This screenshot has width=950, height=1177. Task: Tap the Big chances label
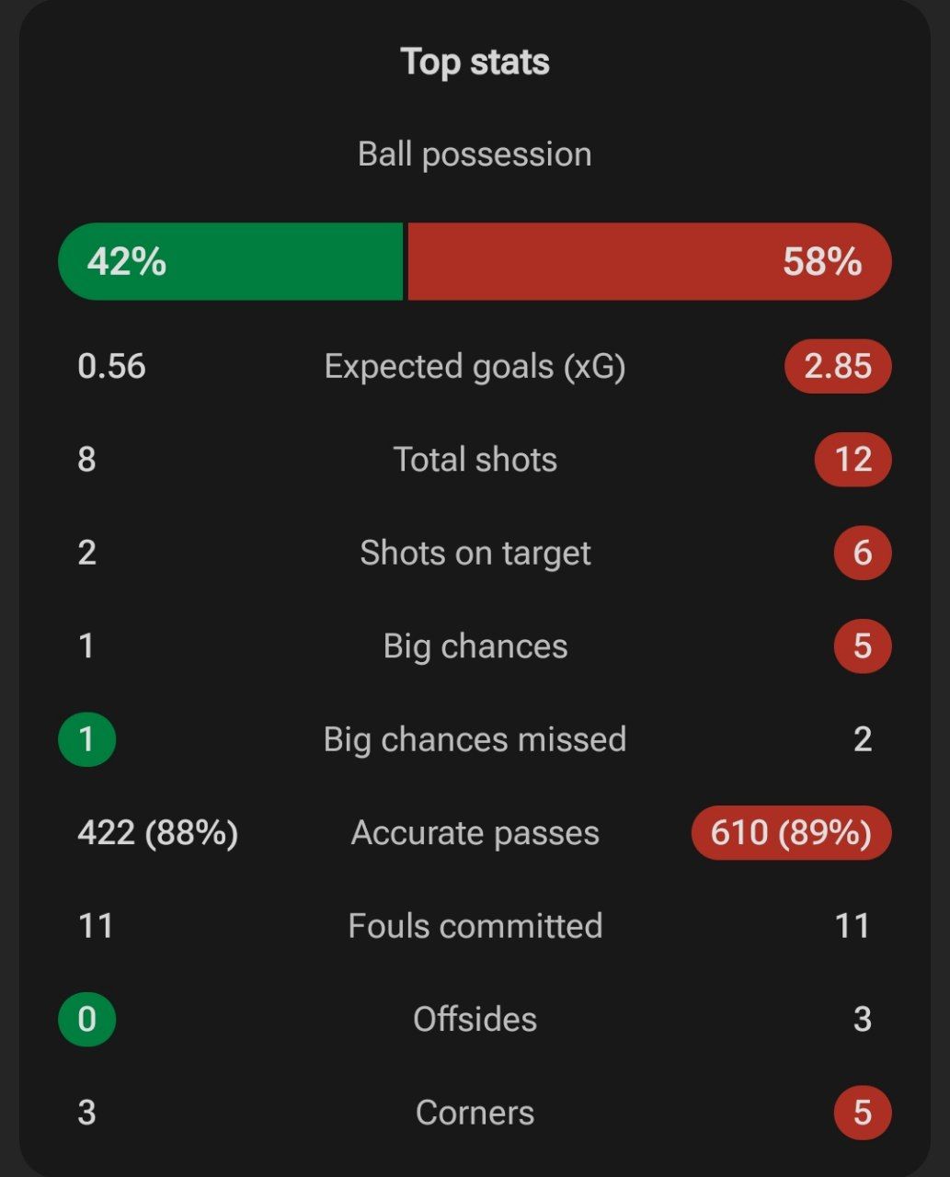click(x=475, y=646)
